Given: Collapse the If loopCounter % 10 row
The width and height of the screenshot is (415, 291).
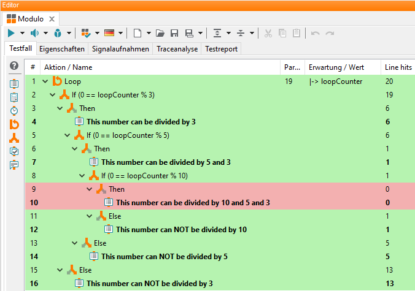Looking at the screenshot, I should click(82, 176).
